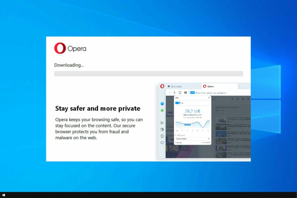Click the download progress bar
Viewport: 297px width, 198px height.
pyautogui.click(x=148, y=73)
